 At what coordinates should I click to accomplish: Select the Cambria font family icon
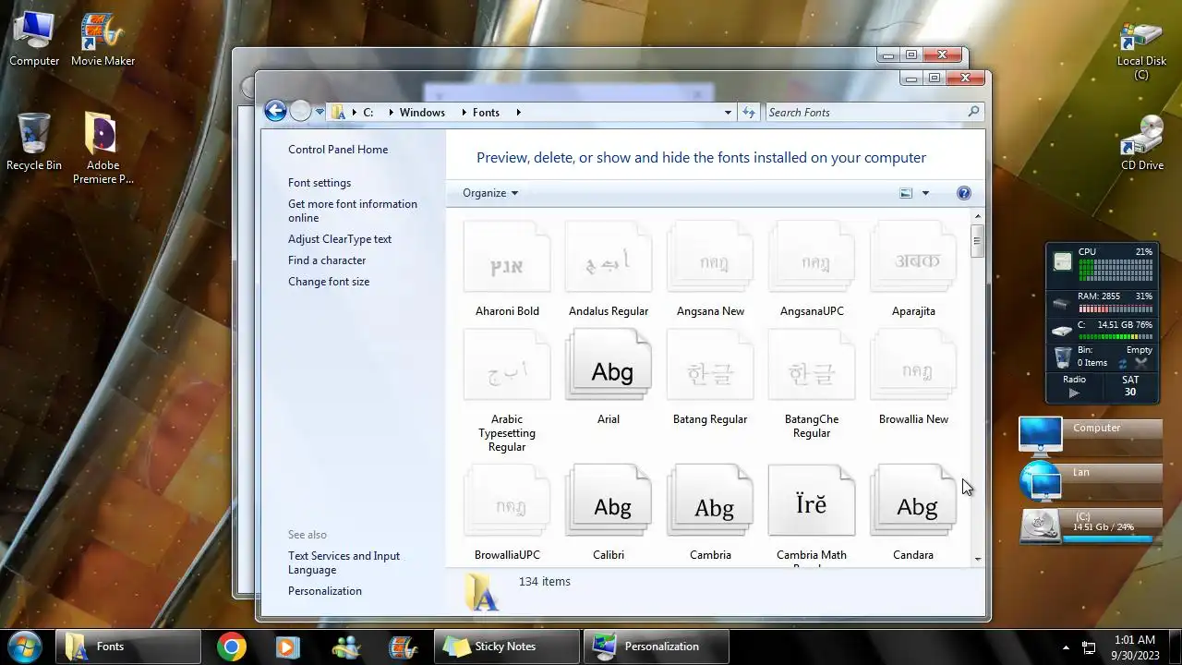[710, 501]
